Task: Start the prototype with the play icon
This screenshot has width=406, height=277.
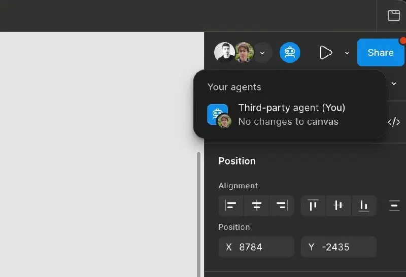Action: [326, 53]
